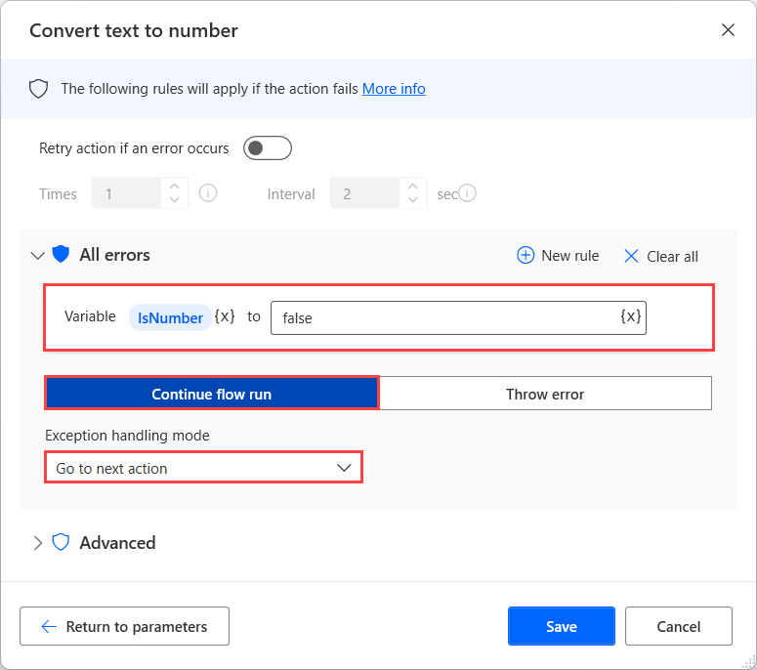Screen dimensions: 757x670
Task: Clear all error handling rules
Action: [x=661, y=256]
